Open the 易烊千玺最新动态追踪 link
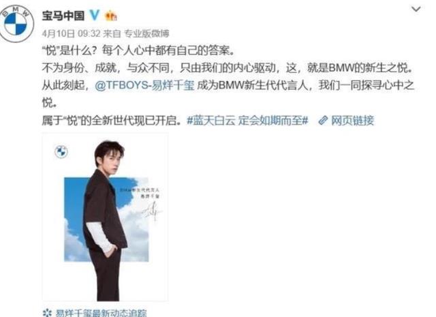The width and height of the screenshot is (436, 317). 101,313
